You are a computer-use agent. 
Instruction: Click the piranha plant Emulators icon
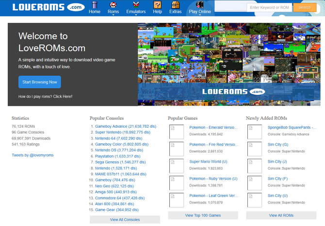[136, 4]
